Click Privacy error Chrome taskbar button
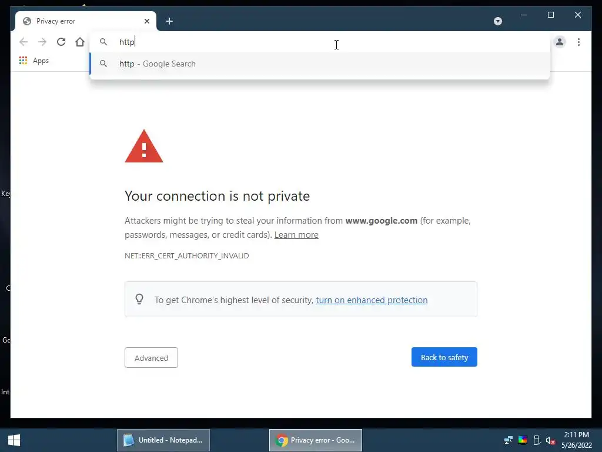Image resolution: width=602 pixels, height=452 pixels. 316,440
